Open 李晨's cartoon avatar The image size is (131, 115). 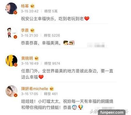11,33
